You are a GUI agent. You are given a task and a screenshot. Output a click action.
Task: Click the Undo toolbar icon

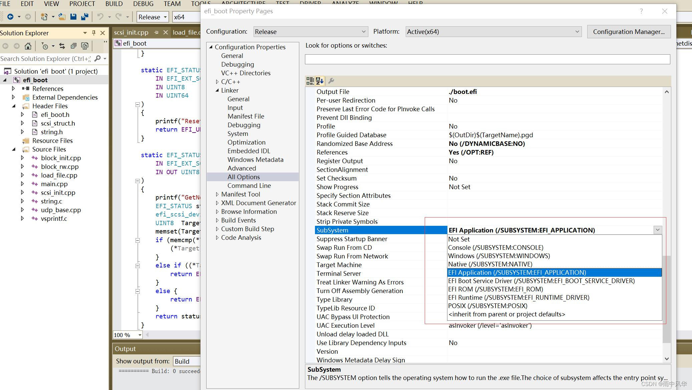click(x=100, y=17)
